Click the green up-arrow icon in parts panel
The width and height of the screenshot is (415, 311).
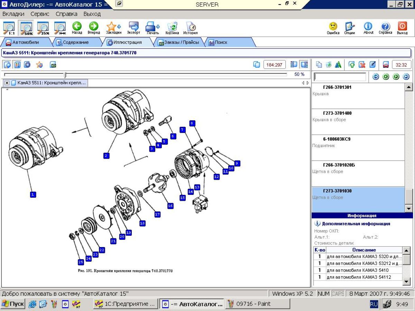[x=352, y=65]
